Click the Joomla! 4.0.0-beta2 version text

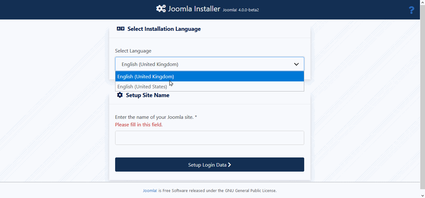[x=241, y=10]
